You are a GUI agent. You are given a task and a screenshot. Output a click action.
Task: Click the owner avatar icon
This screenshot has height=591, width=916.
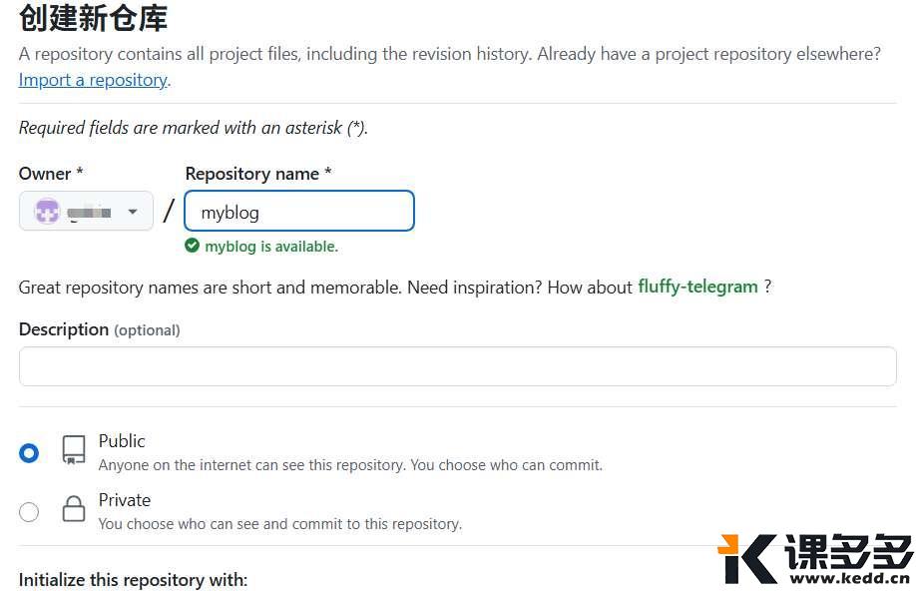[x=47, y=211]
